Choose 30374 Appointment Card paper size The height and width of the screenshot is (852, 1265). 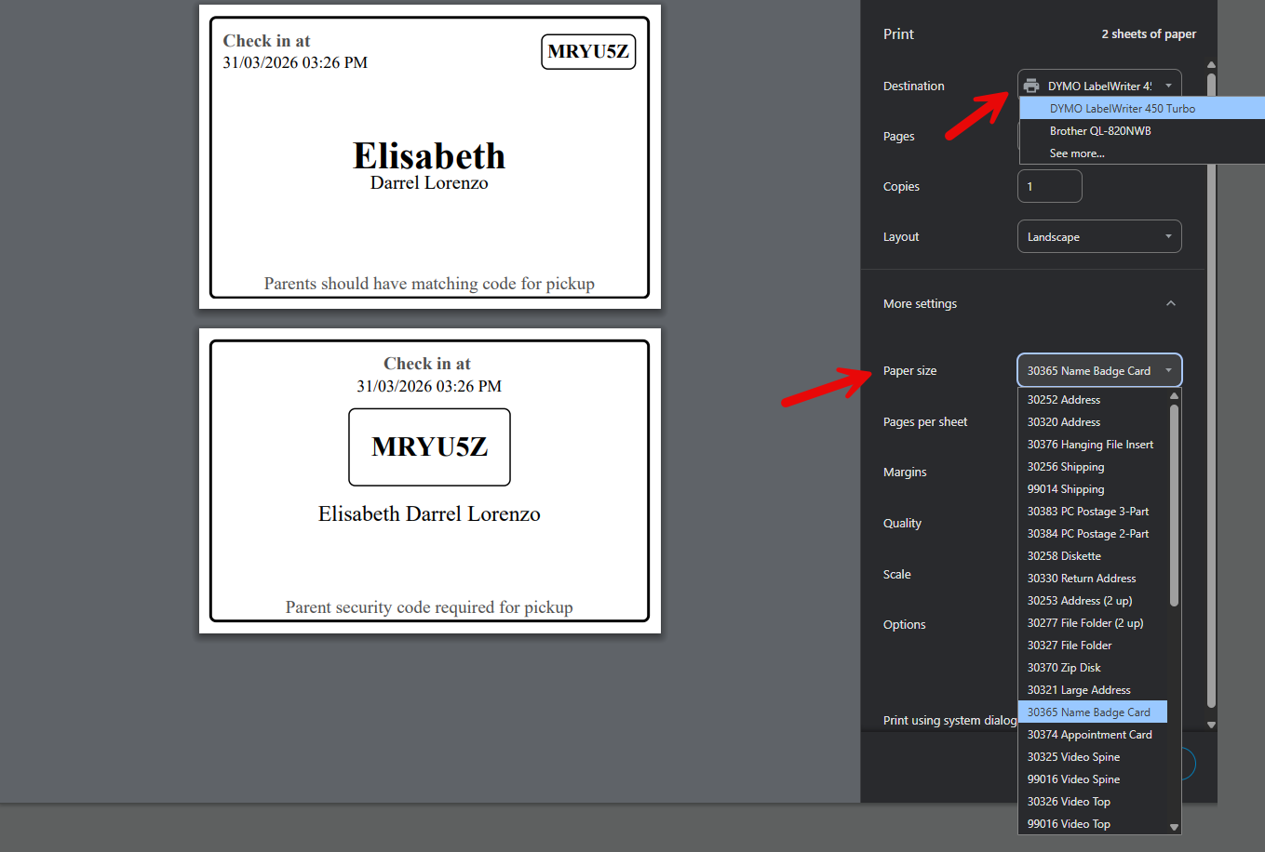click(1089, 735)
